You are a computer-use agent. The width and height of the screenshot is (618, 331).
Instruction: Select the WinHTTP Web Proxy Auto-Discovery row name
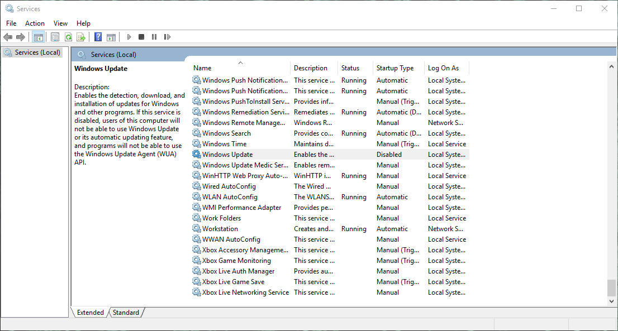(x=245, y=175)
